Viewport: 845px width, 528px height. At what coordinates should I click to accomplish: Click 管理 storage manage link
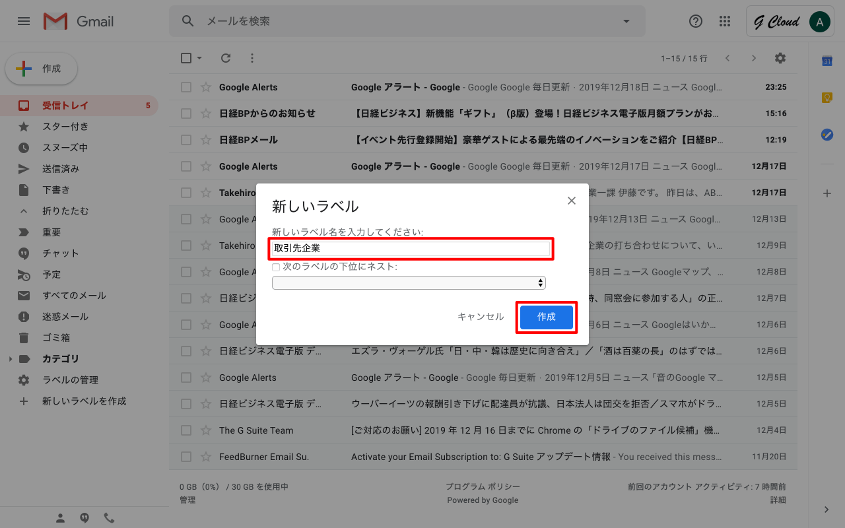[187, 500]
